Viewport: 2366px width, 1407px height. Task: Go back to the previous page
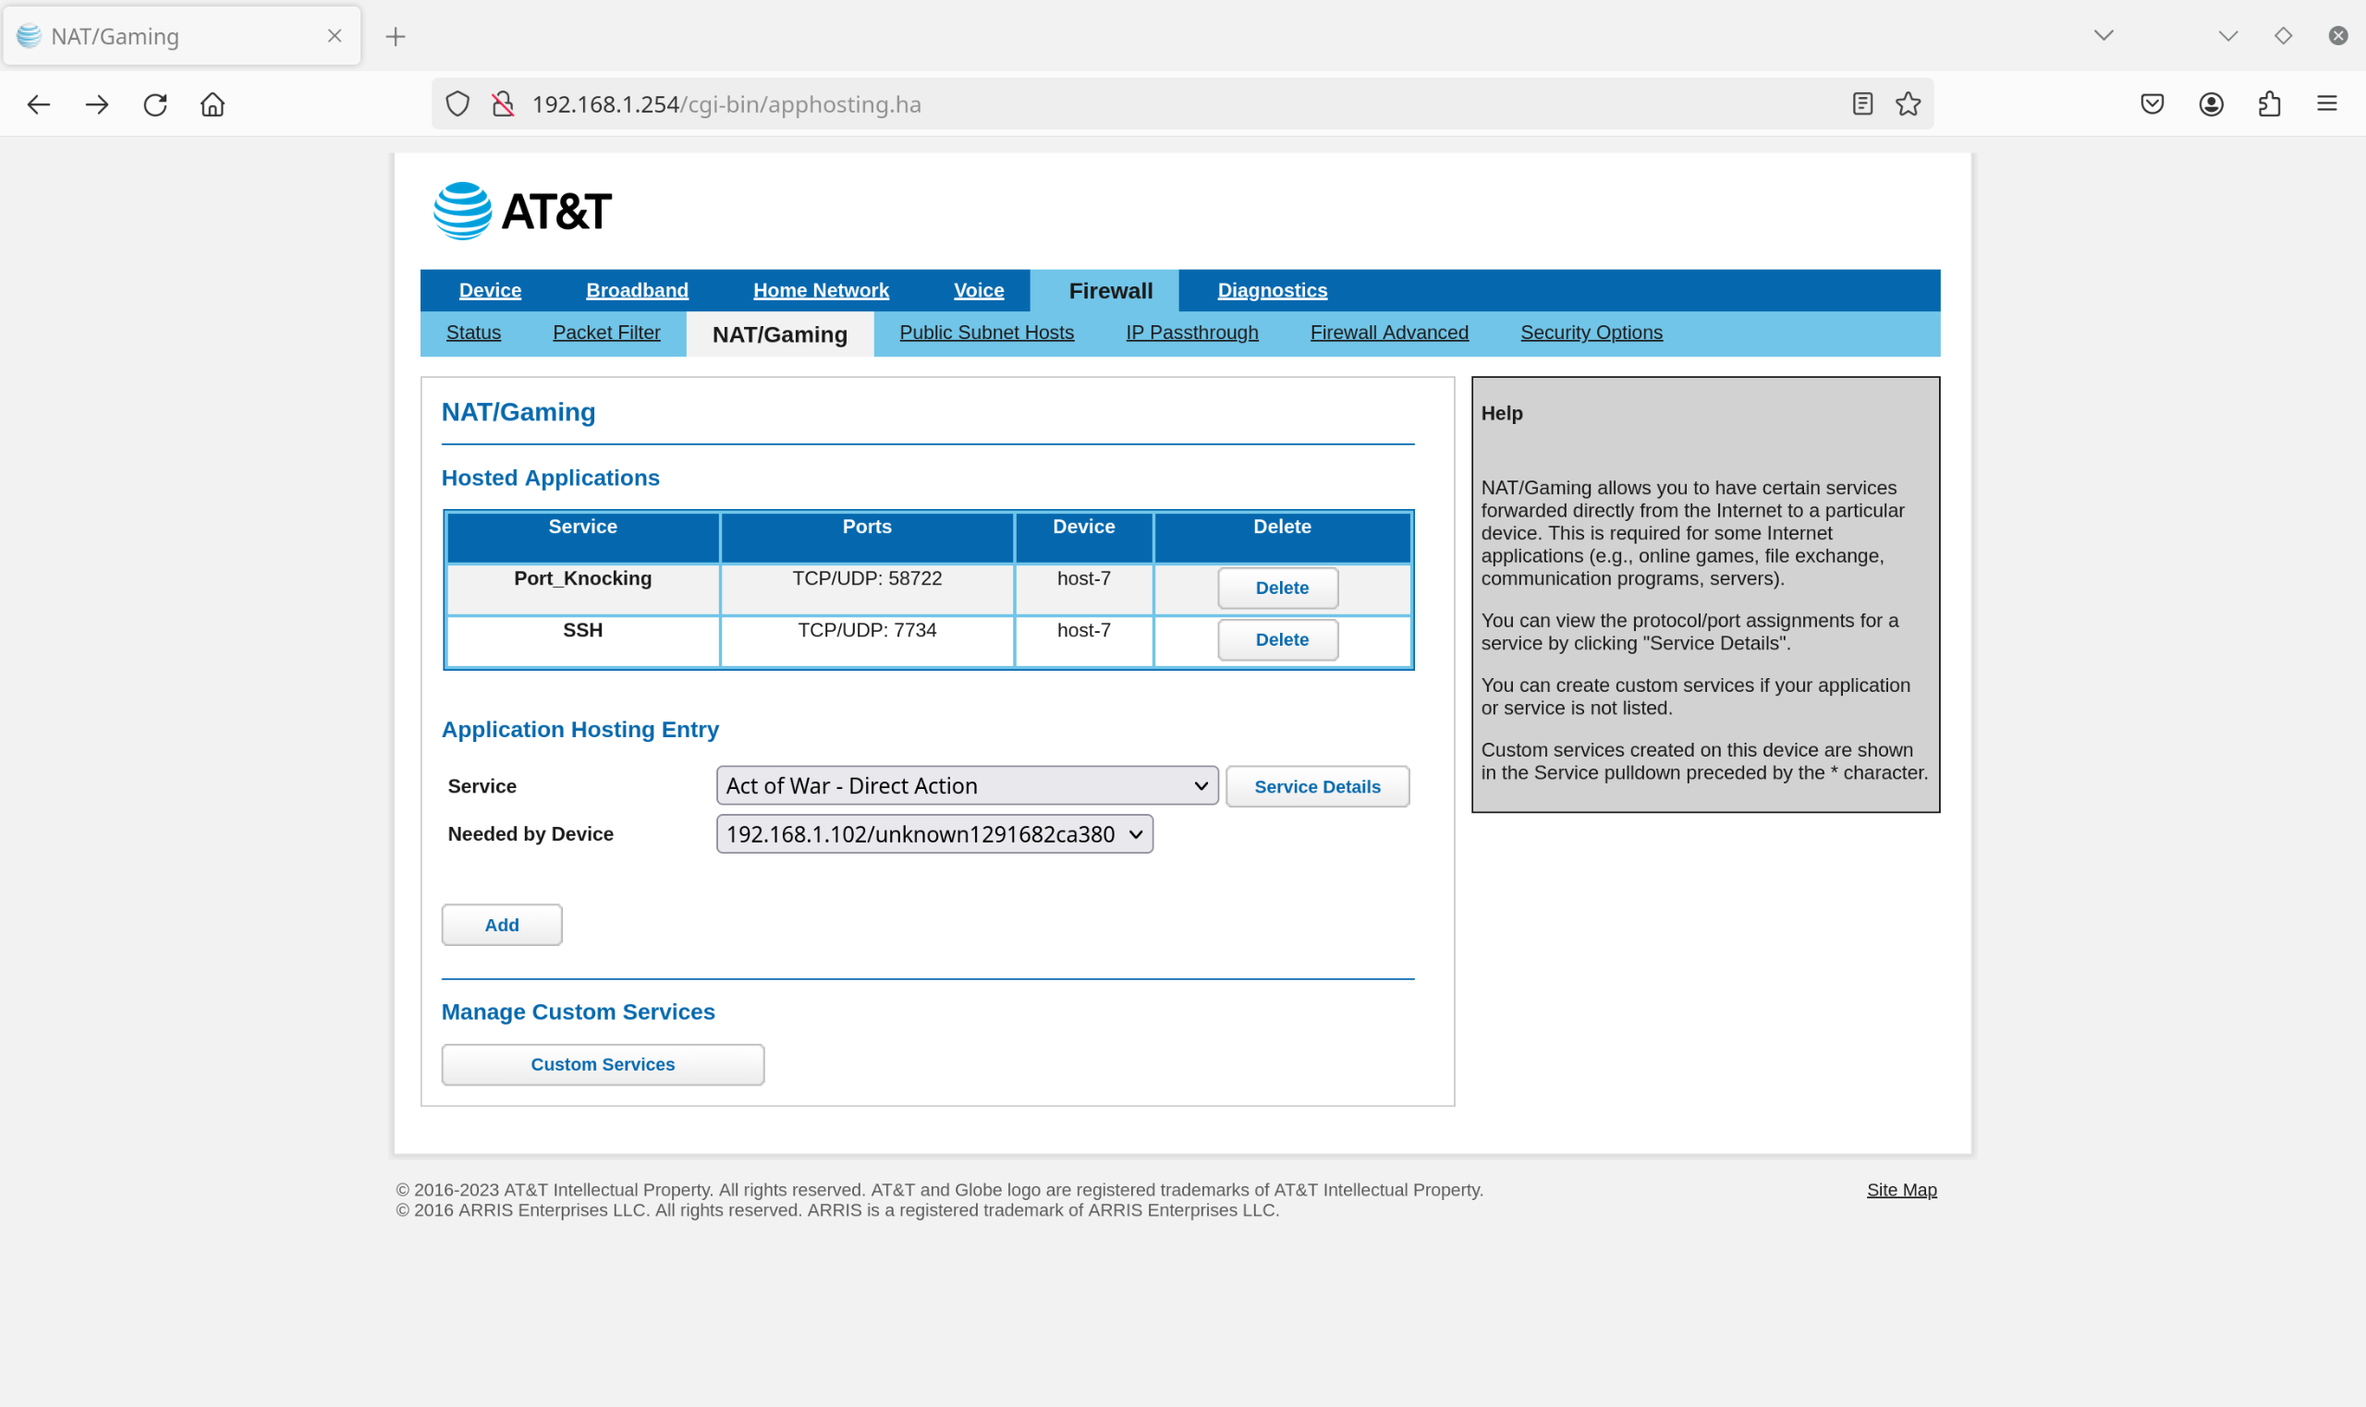[x=39, y=104]
